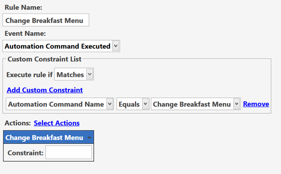This screenshot has width=281, height=174.
Task: Click the Execute rule if label
Action: pyautogui.click(x=29, y=75)
